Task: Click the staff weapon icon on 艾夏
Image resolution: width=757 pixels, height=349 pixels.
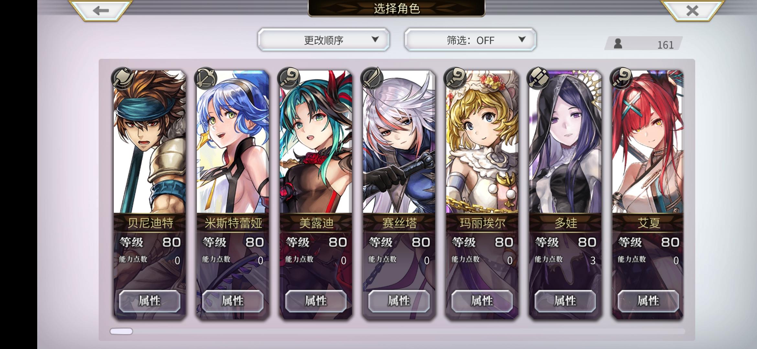Action: [621, 79]
